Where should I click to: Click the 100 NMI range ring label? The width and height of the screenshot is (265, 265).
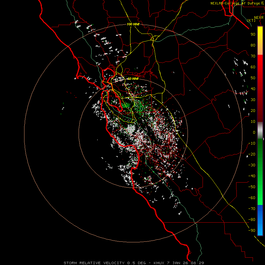[133, 24]
